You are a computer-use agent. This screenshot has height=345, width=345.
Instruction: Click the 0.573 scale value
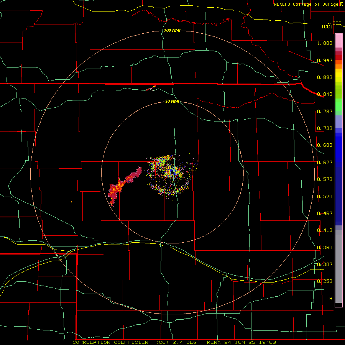coord(325,179)
